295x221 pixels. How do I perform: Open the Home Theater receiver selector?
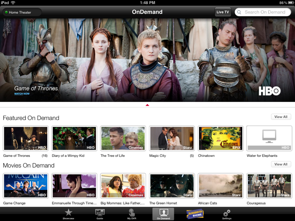coord(21,12)
